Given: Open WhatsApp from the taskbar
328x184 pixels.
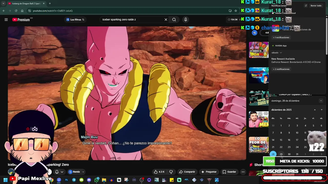Looking at the screenshot, I should click(x=97, y=180).
